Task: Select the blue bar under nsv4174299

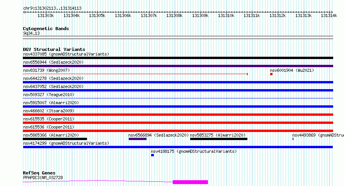Action: tap(178, 147)
